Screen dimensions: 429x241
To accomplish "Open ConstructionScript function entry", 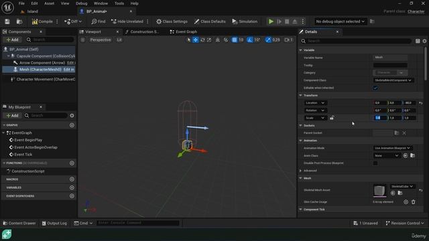I will click(x=28, y=171).
